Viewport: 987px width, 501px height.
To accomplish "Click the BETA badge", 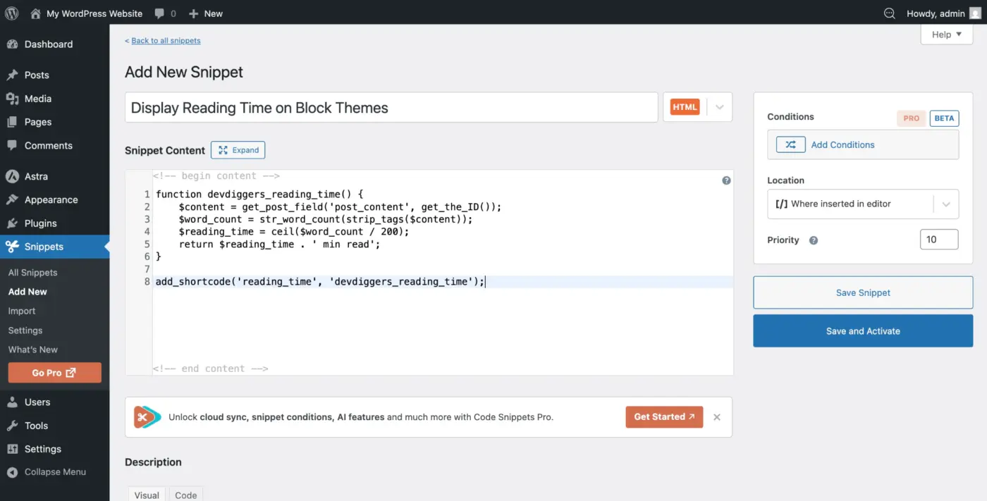I will (x=944, y=118).
